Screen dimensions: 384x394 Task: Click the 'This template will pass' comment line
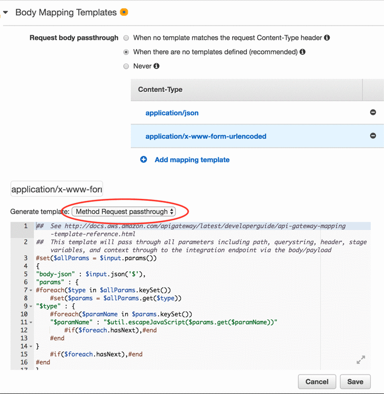click(x=201, y=246)
